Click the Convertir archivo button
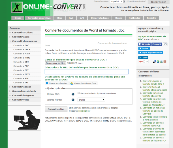Screen dimensions: 173x148 pos(56,109)
